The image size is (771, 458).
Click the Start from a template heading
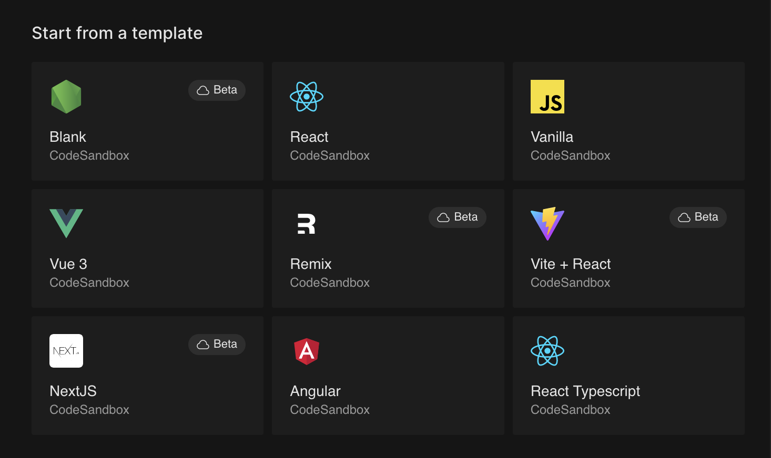117,33
